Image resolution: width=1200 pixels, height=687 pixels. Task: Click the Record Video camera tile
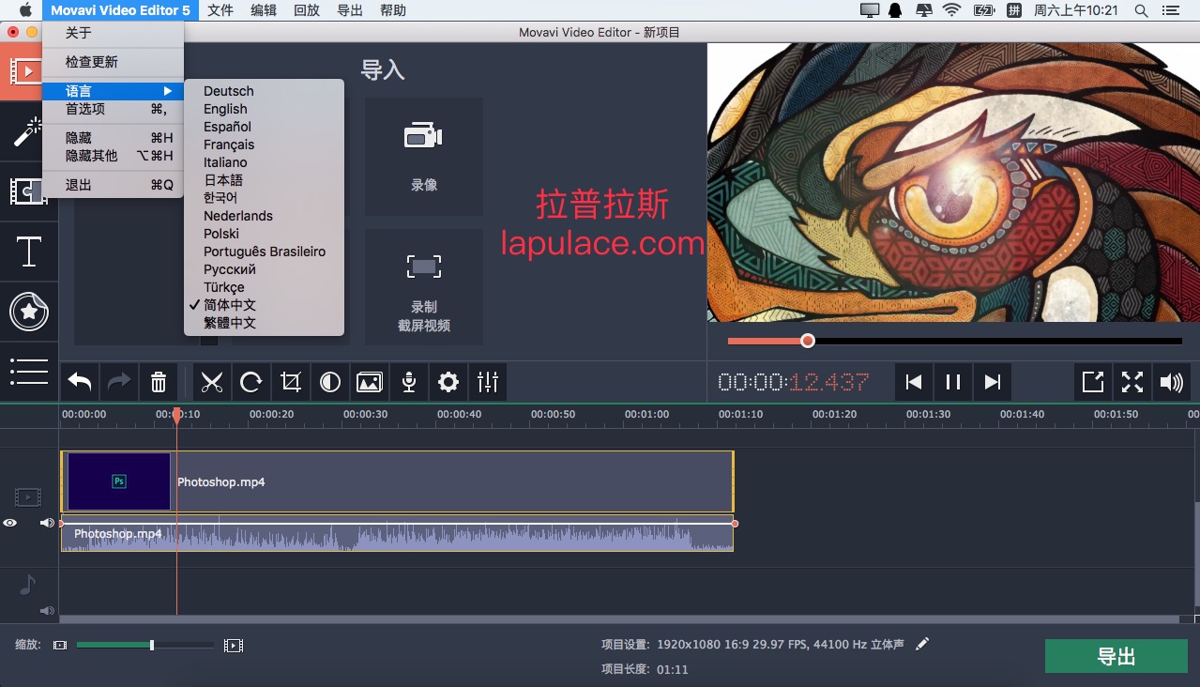[424, 157]
